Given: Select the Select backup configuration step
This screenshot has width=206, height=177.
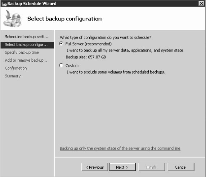Looking at the screenshot, I should pos(27,45).
